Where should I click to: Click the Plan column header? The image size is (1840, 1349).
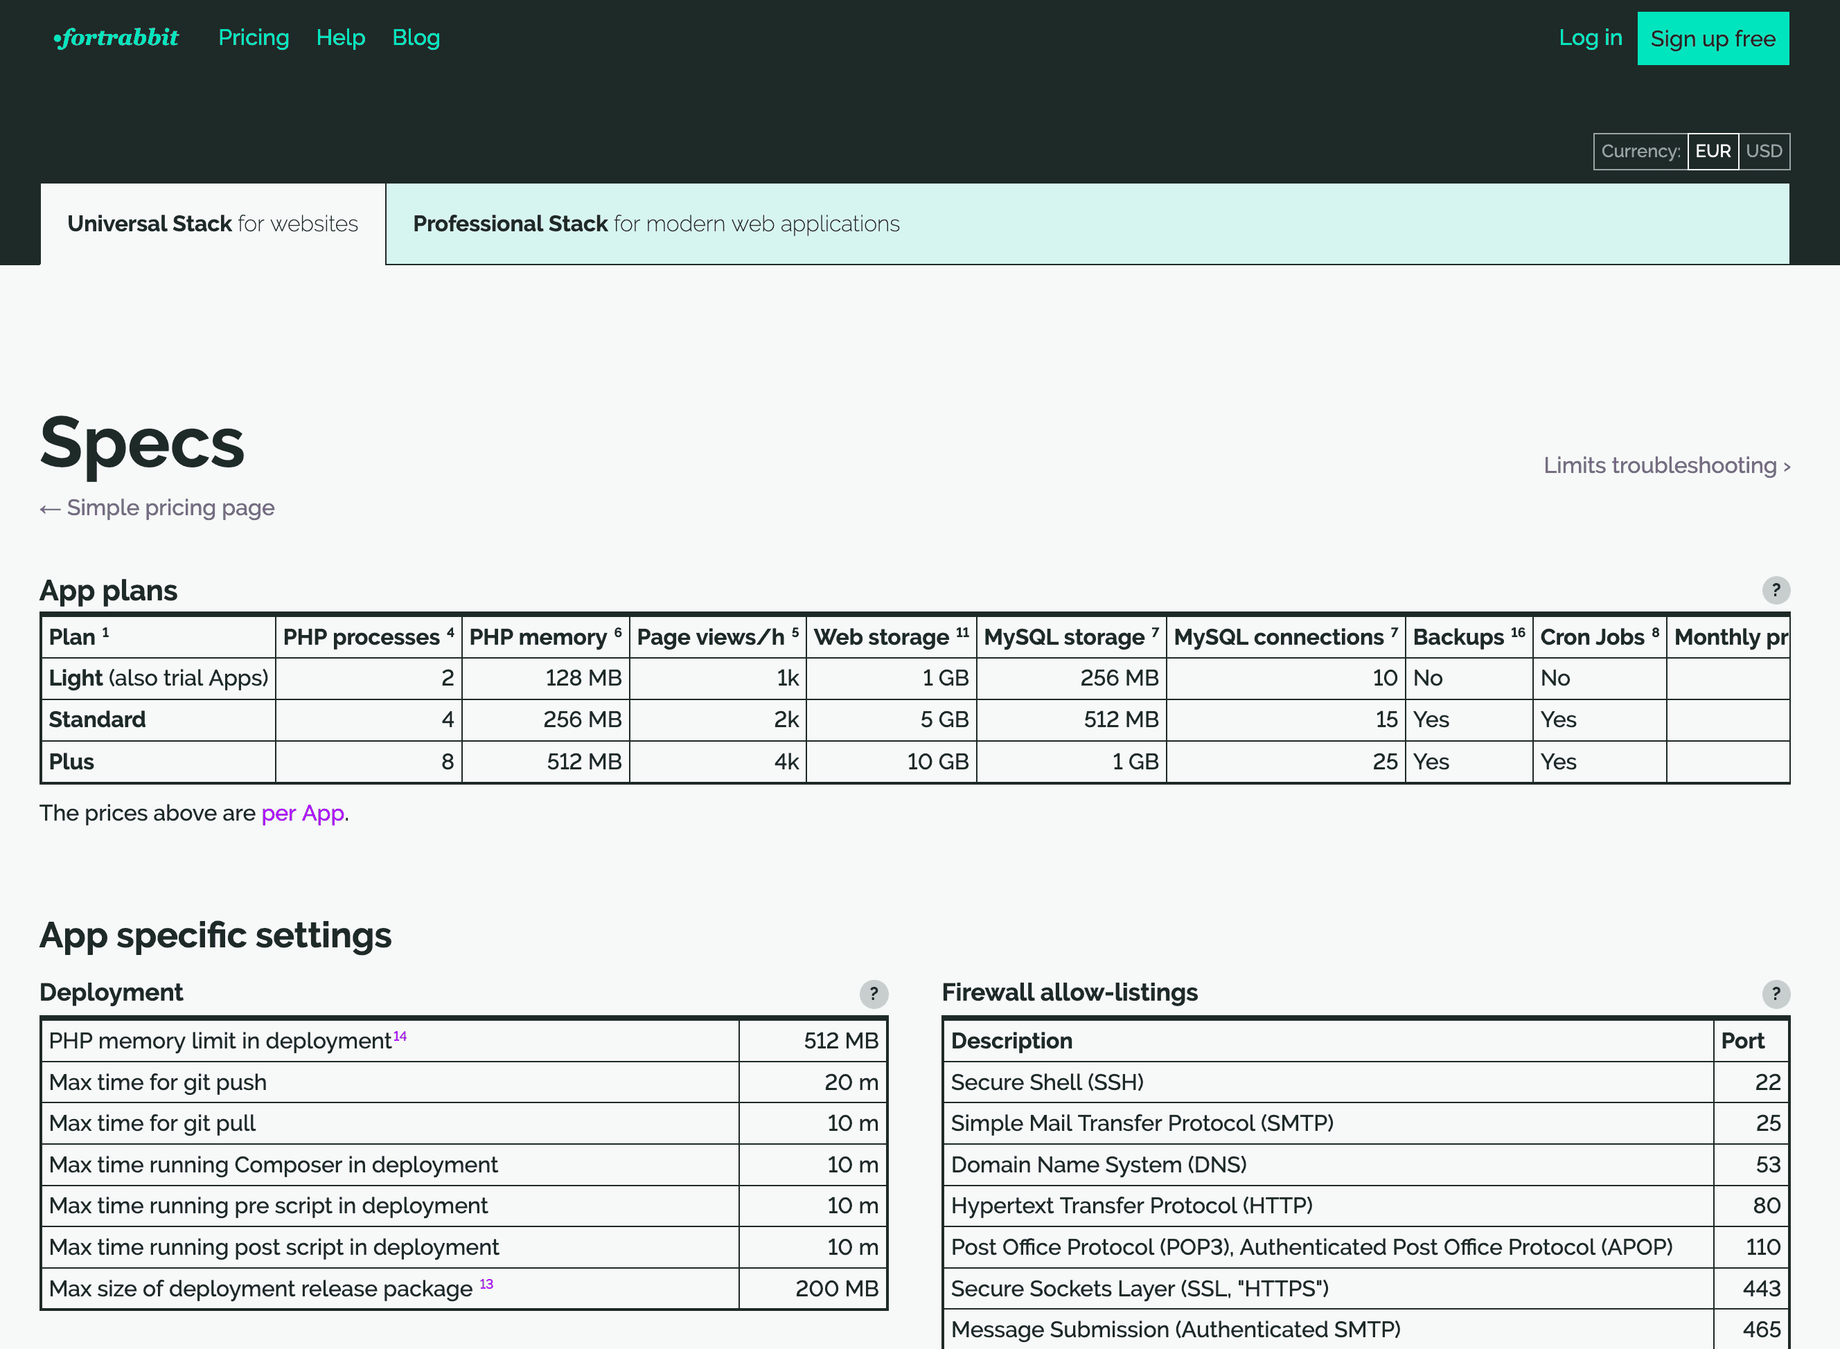[x=72, y=637]
